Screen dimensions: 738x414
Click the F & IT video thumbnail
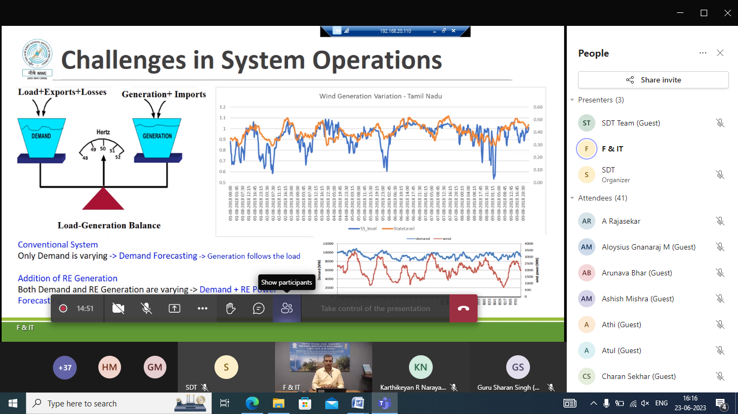pyautogui.click(x=323, y=367)
